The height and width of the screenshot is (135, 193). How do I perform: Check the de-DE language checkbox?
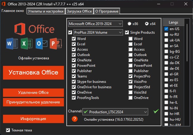[x=166, y=68]
